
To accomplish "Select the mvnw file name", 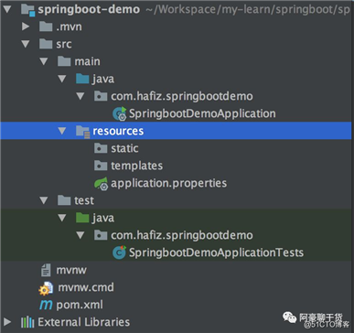I will (x=71, y=270).
